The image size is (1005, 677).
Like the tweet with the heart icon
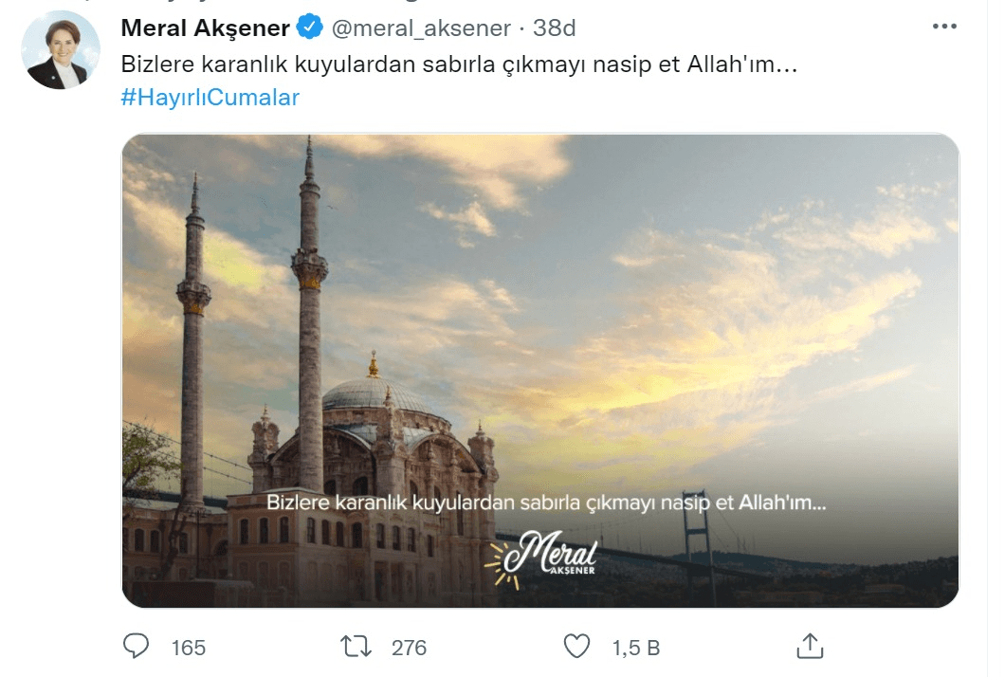[576, 647]
